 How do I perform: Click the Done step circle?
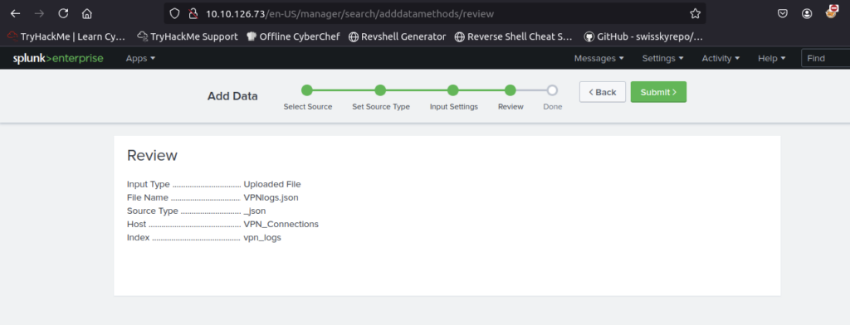pos(552,90)
